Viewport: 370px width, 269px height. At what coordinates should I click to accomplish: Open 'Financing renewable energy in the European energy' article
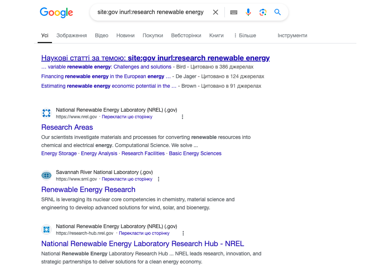point(106,76)
